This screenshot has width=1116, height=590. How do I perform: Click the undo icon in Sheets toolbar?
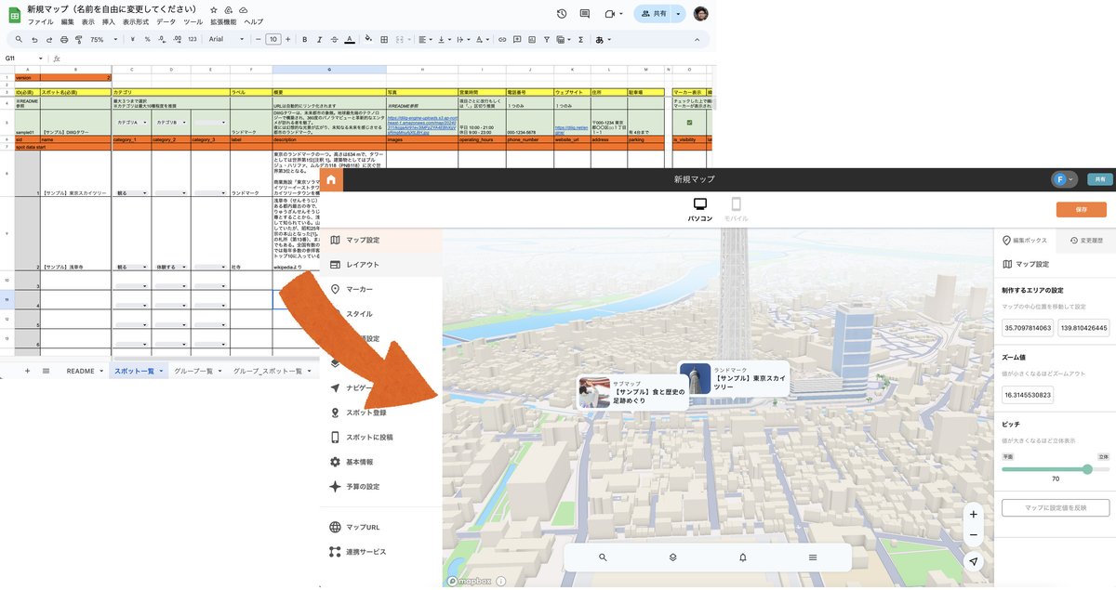pos(34,40)
